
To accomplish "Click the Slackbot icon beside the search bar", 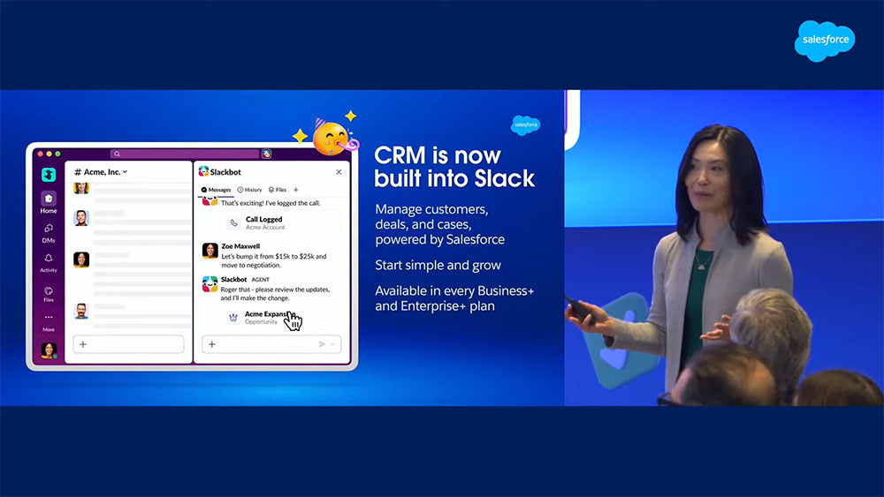I will (266, 154).
